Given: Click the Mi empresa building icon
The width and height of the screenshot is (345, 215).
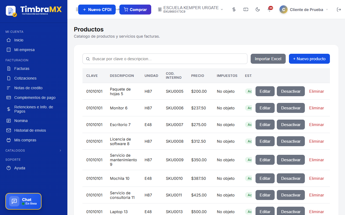Looking at the screenshot, I should click(9, 50).
